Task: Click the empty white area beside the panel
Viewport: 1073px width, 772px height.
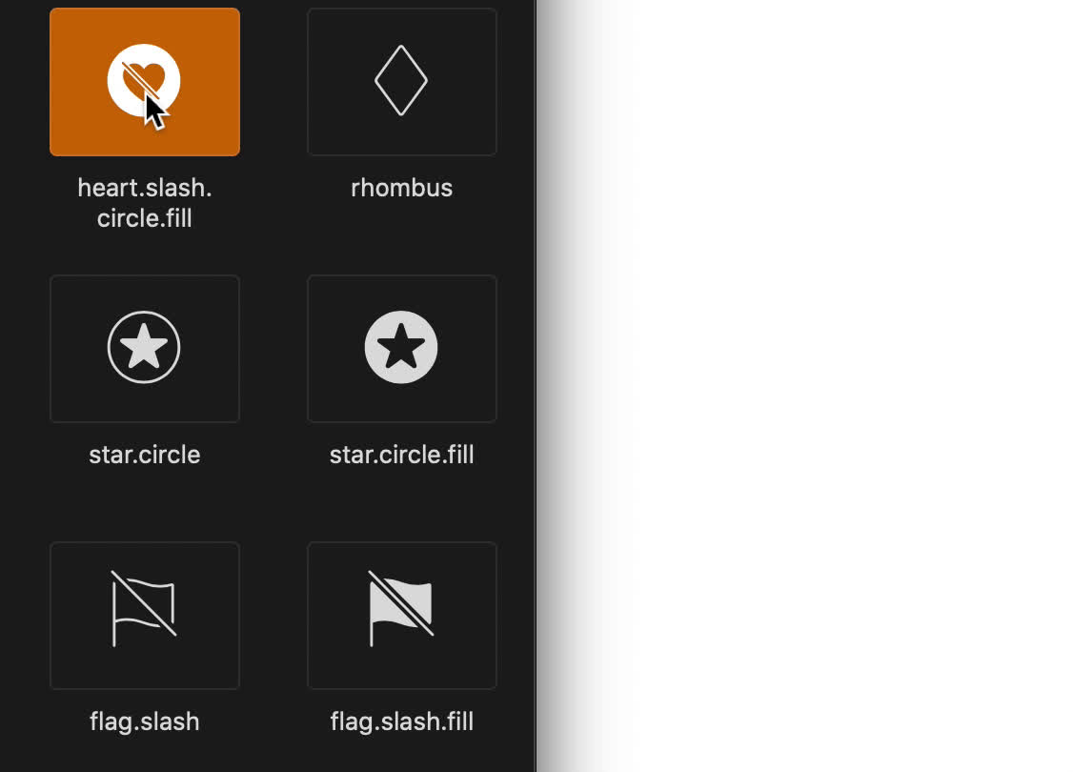Action: (821, 386)
